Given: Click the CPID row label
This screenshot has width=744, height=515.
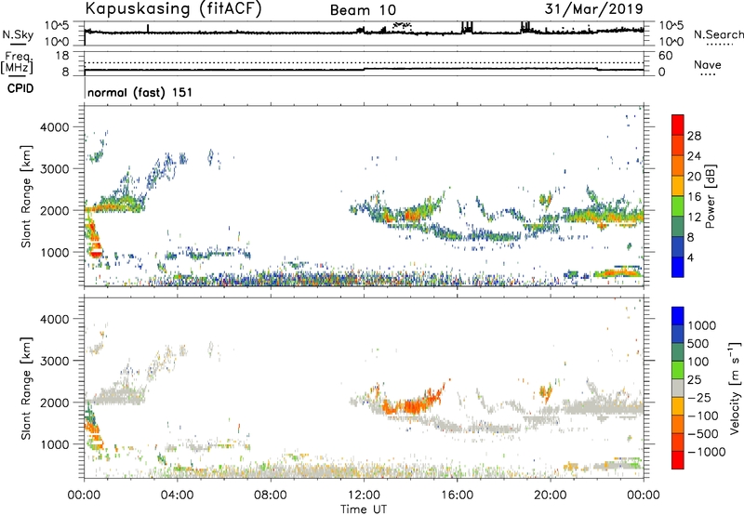Looking at the screenshot, I should coord(20,88).
